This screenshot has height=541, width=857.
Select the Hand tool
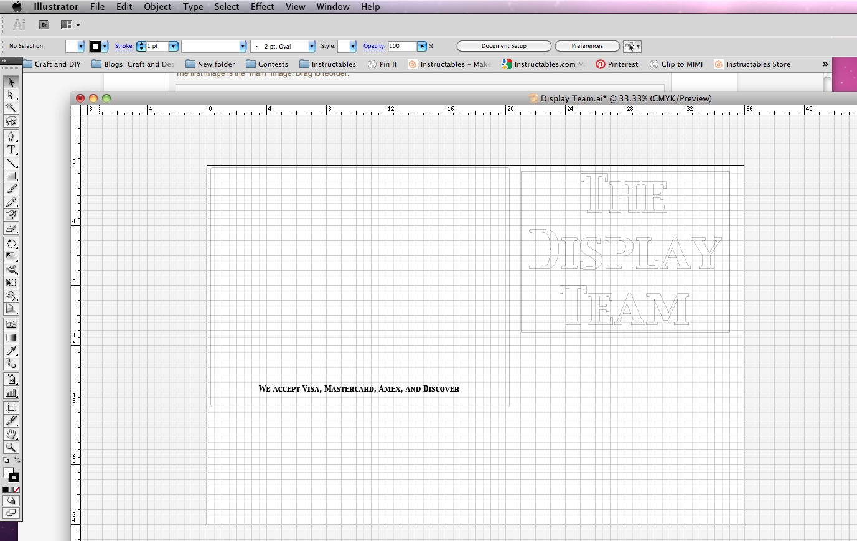click(11, 434)
